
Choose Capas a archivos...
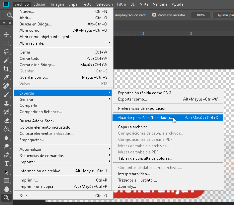coord(168,127)
